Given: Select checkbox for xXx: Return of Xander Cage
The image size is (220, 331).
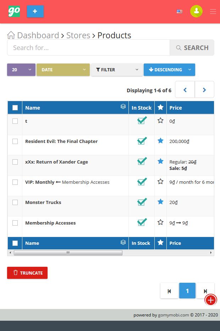Looking at the screenshot, I should pos(15,162).
